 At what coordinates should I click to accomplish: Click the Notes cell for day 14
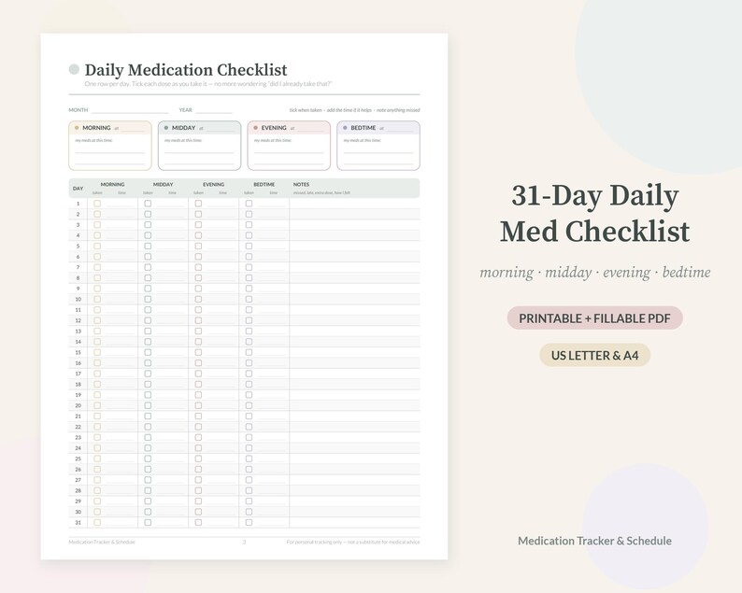pos(354,342)
